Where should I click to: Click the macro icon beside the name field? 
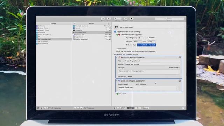(117, 27)
